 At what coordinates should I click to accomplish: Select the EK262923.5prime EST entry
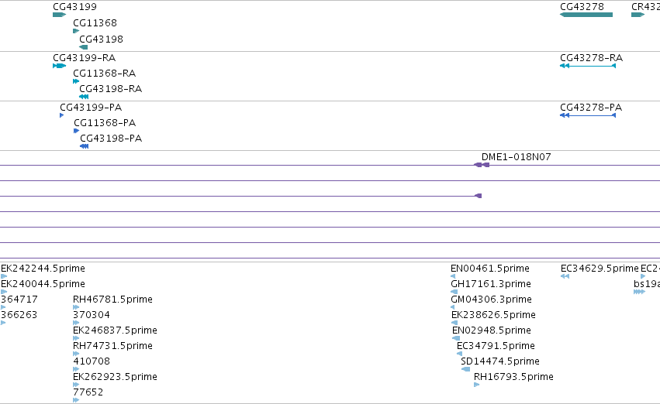coord(115,377)
